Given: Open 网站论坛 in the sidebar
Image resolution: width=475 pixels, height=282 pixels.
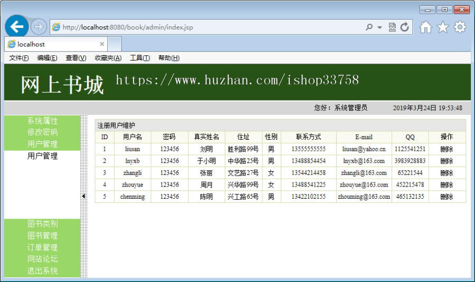Looking at the screenshot, I should (42, 259).
